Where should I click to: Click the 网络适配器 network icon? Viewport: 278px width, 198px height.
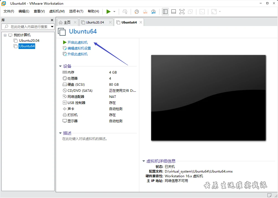(x=65, y=97)
